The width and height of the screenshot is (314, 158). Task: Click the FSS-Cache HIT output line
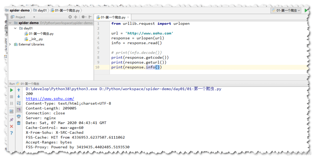pyautogui.click(x=75, y=137)
